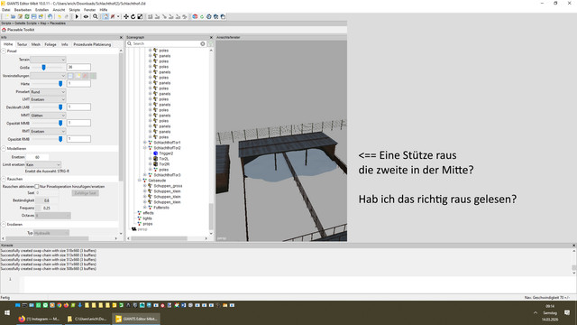
Task: Open the Windows Start menu
Action: (7, 313)
